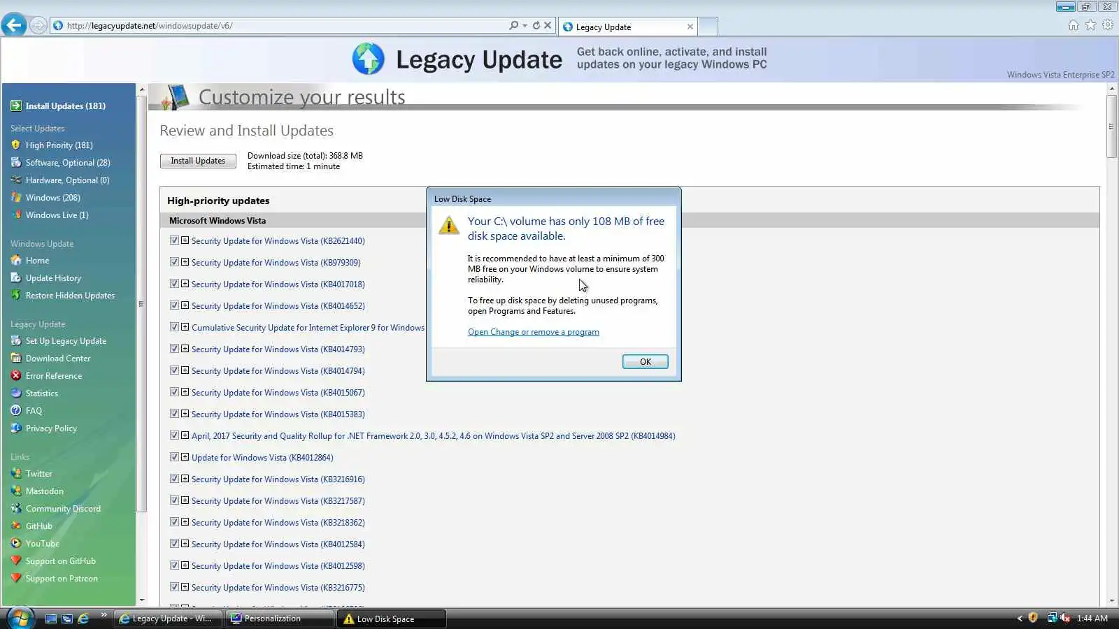The height and width of the screenshot is (629, 1119).
Task: Uncheck the KB4014793 update checkbox
Action: pyautogui.click(x=174, y=349)
